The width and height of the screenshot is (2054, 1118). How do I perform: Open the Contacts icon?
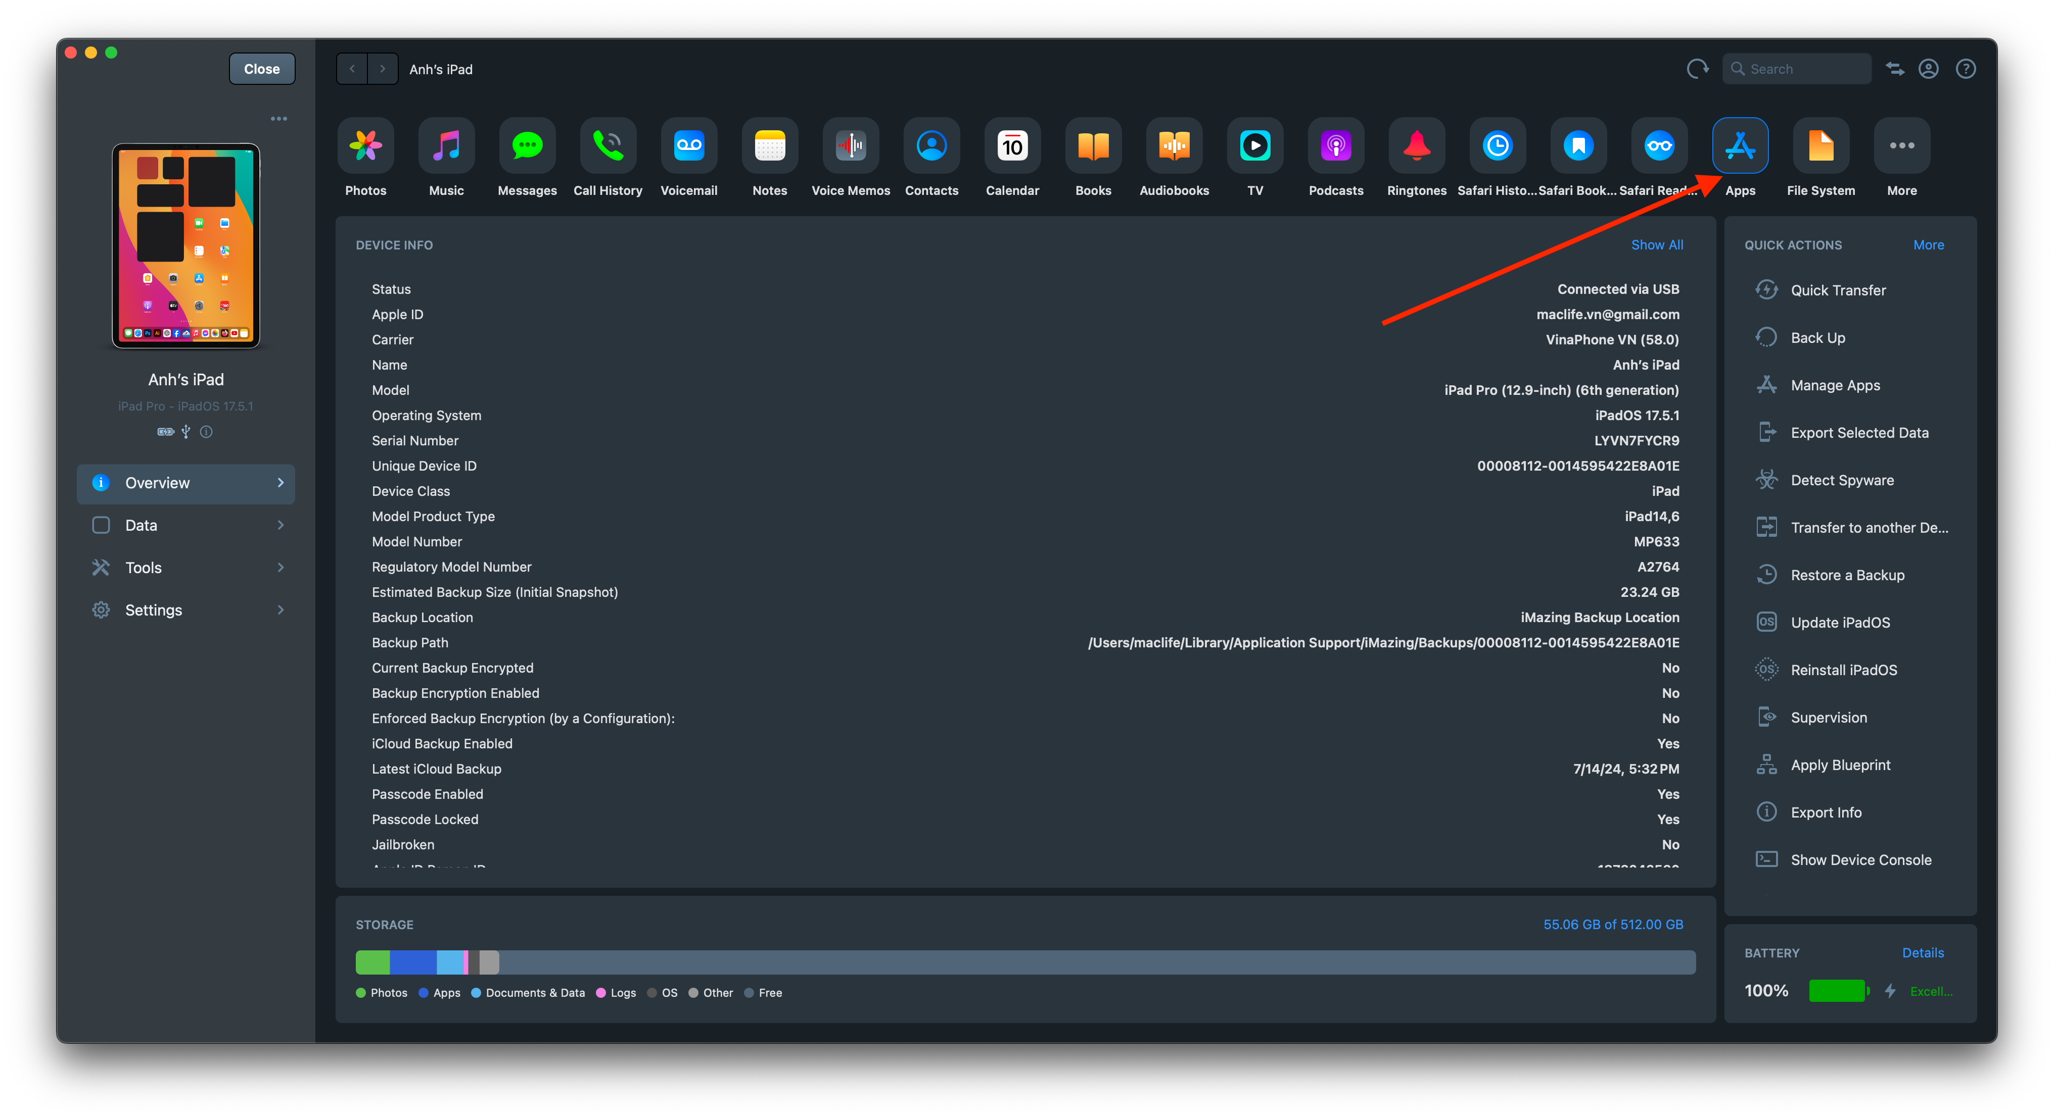[x=931, y=146]
